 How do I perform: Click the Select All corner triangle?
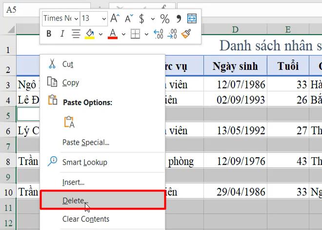pos(12,29)
